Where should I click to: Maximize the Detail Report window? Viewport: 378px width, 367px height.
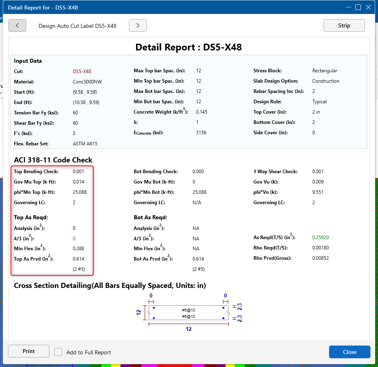[x=358, y=7]
